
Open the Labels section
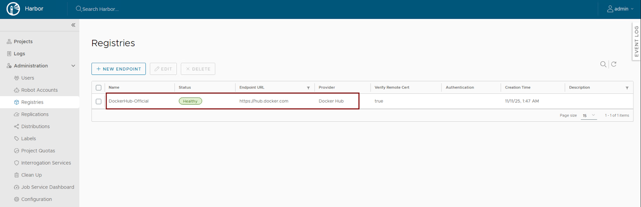[28, 139]
